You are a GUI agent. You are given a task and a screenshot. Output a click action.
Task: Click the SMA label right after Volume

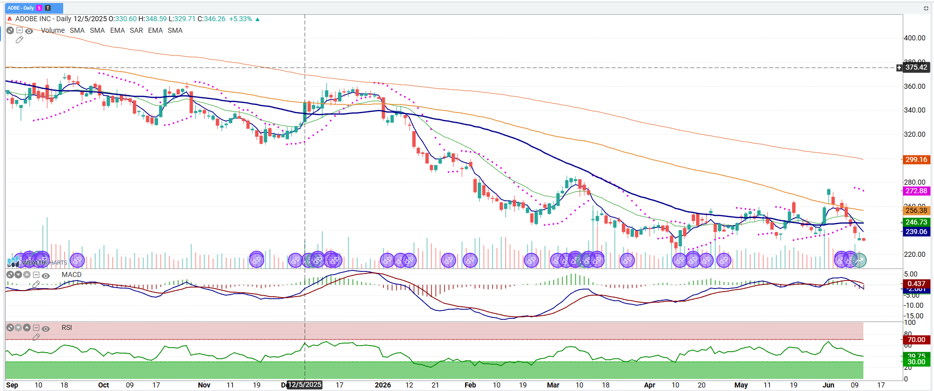(77, 30)
